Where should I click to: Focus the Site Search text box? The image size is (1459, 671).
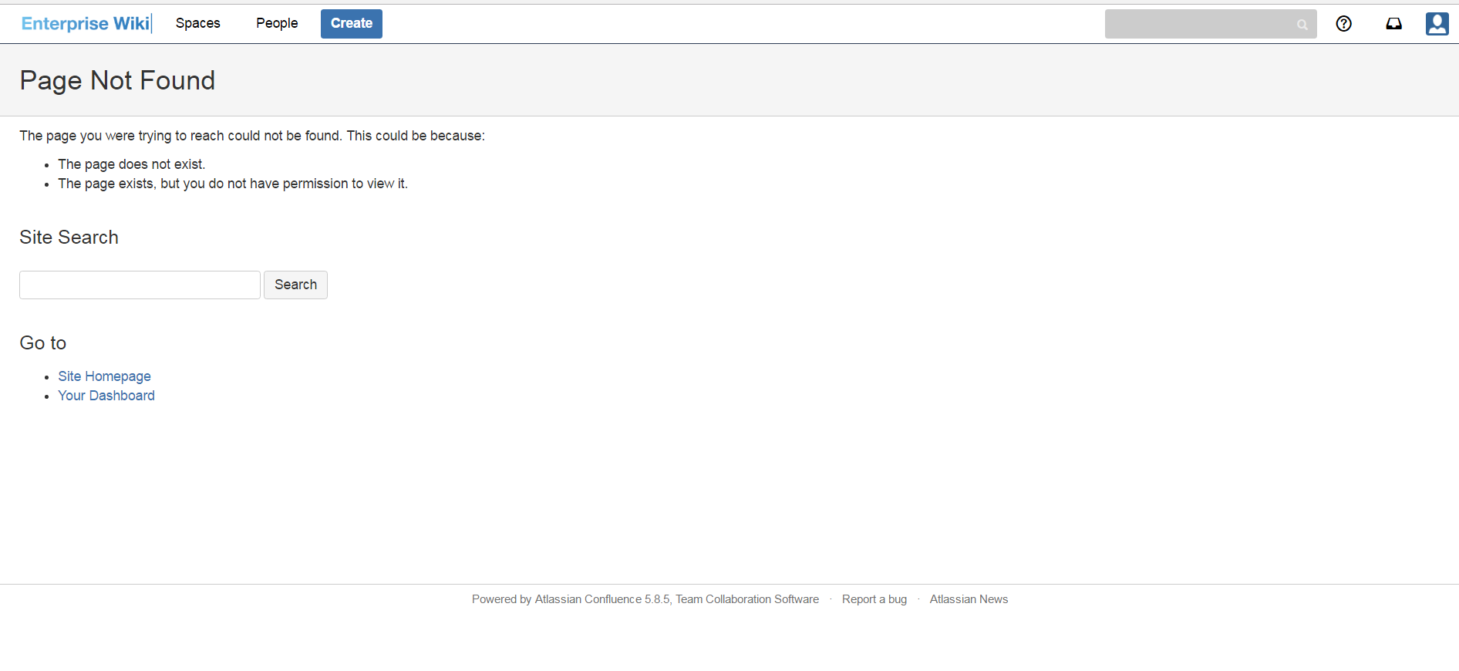click(x=140, y=285)
